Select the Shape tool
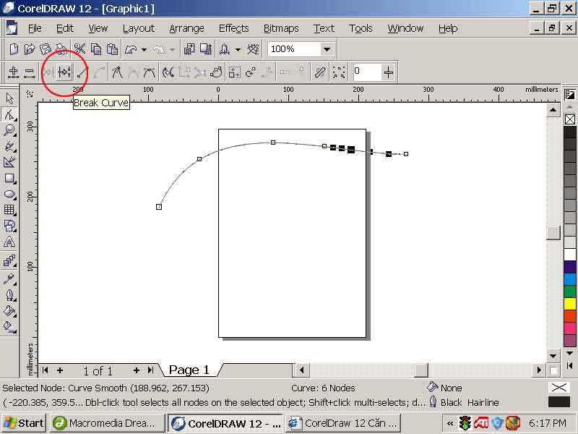This screenshot has height=434, width=578. coord(9,114)
